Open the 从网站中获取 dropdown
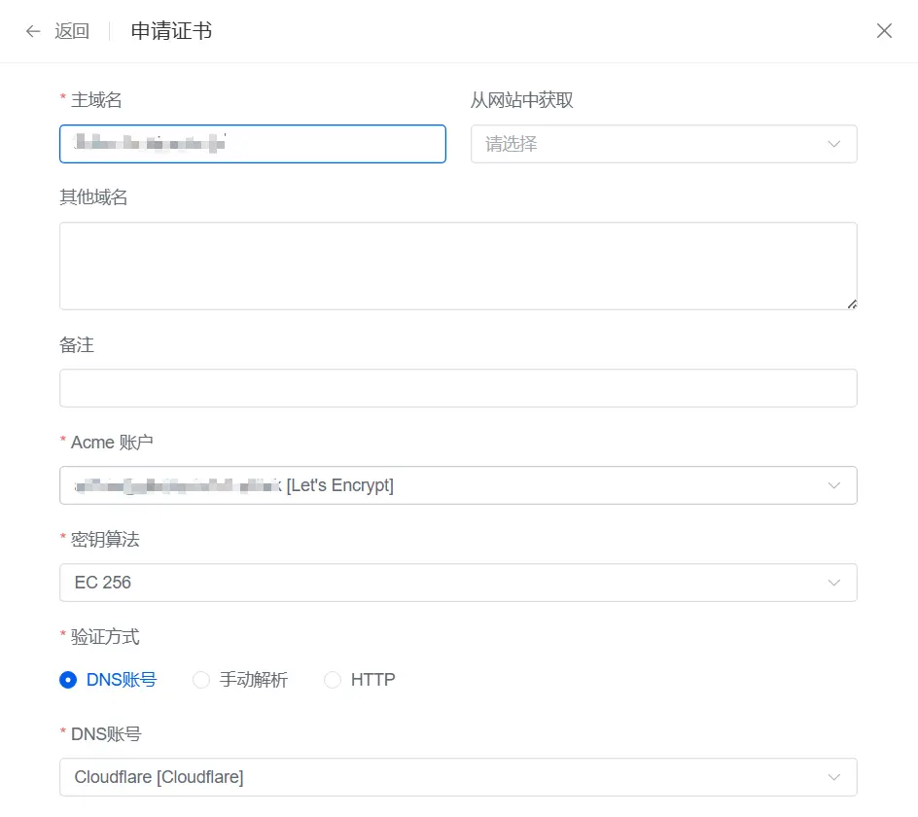 [652, 144]
